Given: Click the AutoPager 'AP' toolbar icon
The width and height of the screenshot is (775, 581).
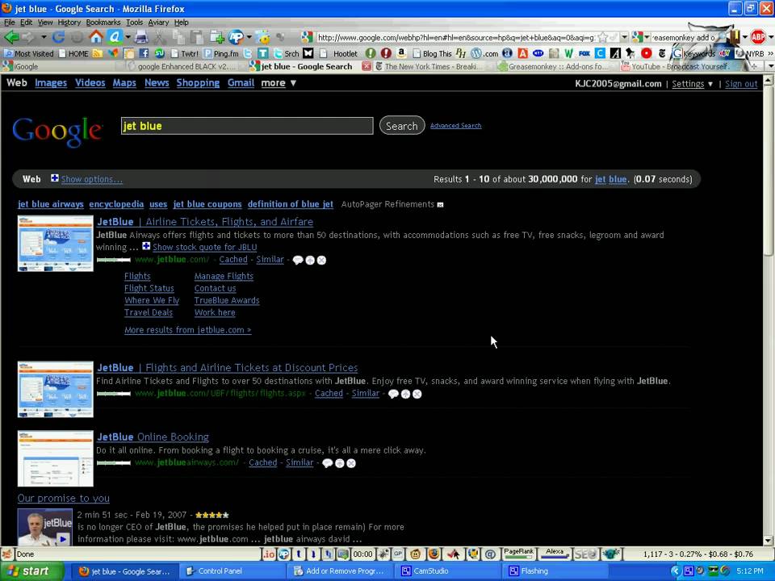Looking at the screenshot, I should coord(236,37).
